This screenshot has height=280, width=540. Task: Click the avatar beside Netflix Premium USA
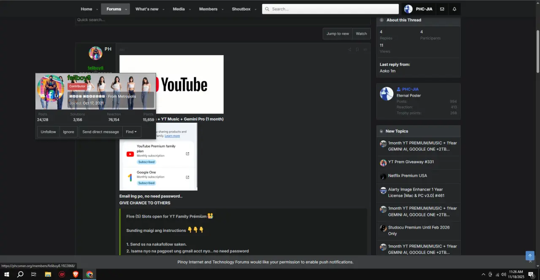[383, 176]
